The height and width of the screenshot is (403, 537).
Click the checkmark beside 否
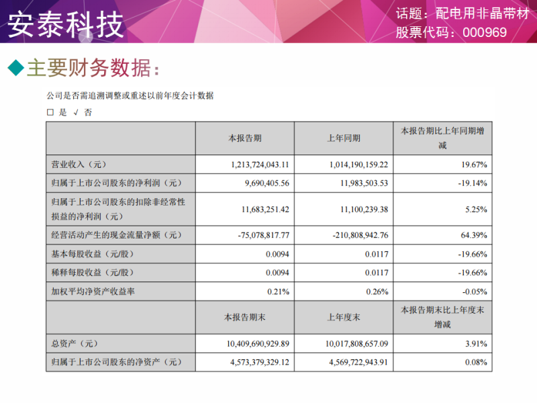[x=76, y=112]
